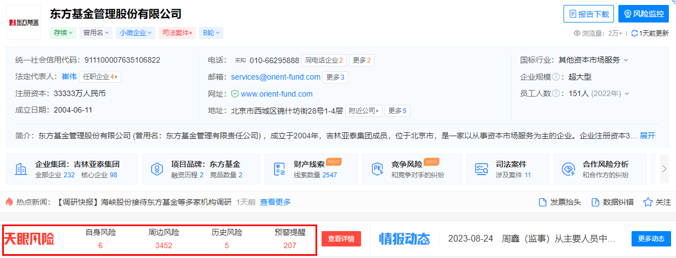The image size is (676, 258).
Task: Open 全部企业 232 group list
Action: 55,175
